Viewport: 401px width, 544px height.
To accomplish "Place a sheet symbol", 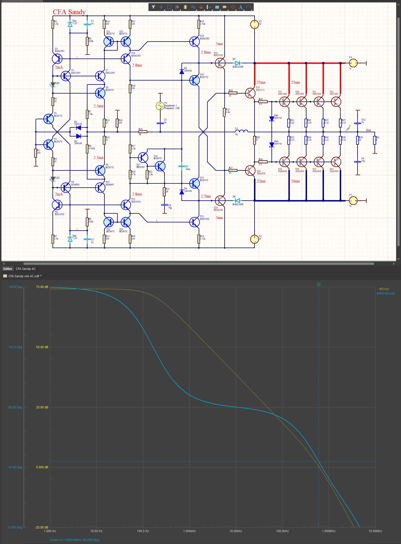I will pos(217,7).
